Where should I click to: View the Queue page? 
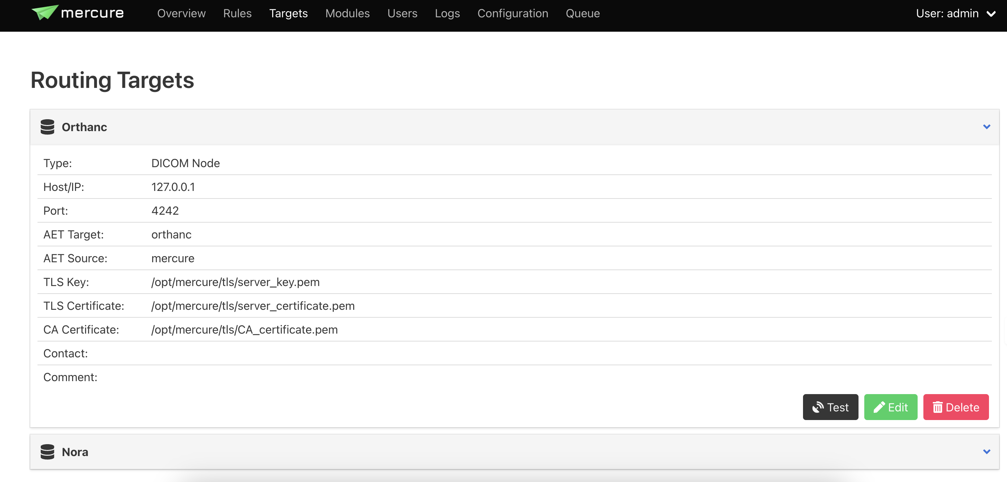point(582,14)
